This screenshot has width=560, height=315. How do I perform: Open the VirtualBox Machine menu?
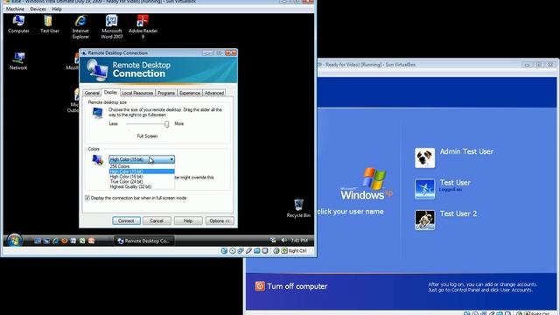tap(15, 9)
